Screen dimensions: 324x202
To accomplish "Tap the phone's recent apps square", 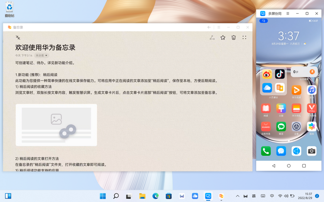I will [x=304, y=166].
